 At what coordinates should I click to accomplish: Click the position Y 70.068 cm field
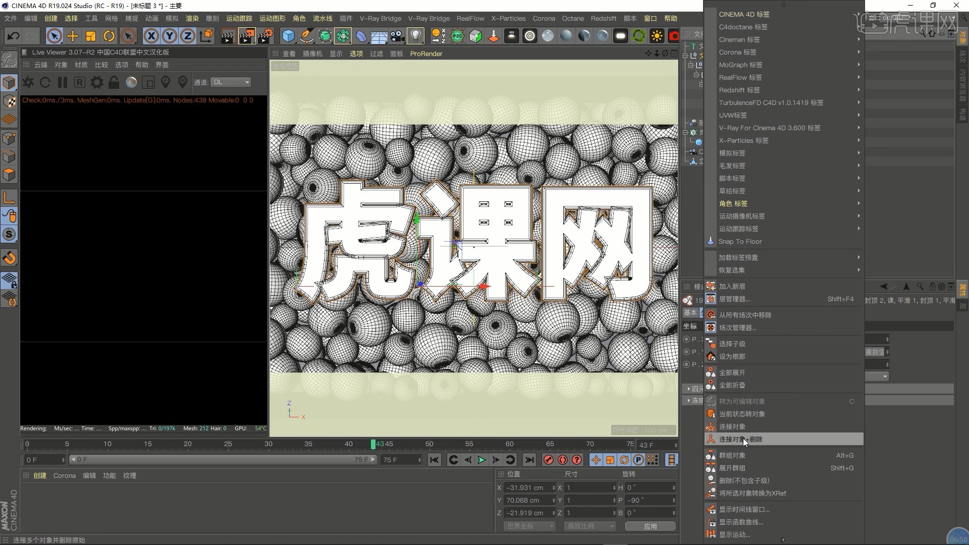528,500
